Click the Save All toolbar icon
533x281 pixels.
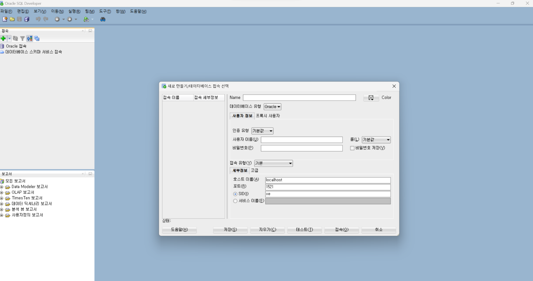click(x=27, y=19)
